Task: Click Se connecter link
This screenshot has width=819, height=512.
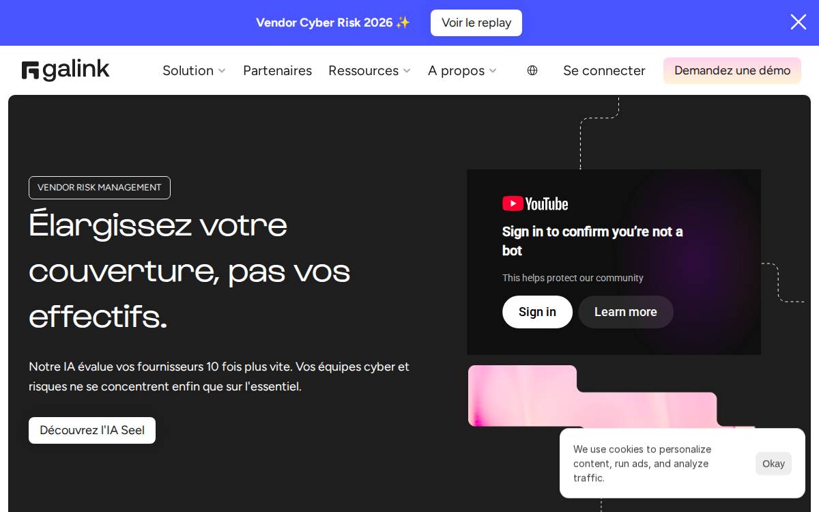Action: click(604, 70)
